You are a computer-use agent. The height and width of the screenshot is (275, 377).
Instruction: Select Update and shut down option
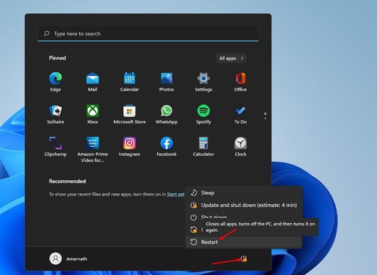coord(244,205)
